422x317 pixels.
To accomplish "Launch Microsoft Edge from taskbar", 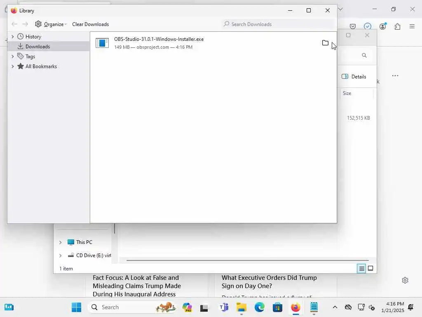I will point(260,307).
